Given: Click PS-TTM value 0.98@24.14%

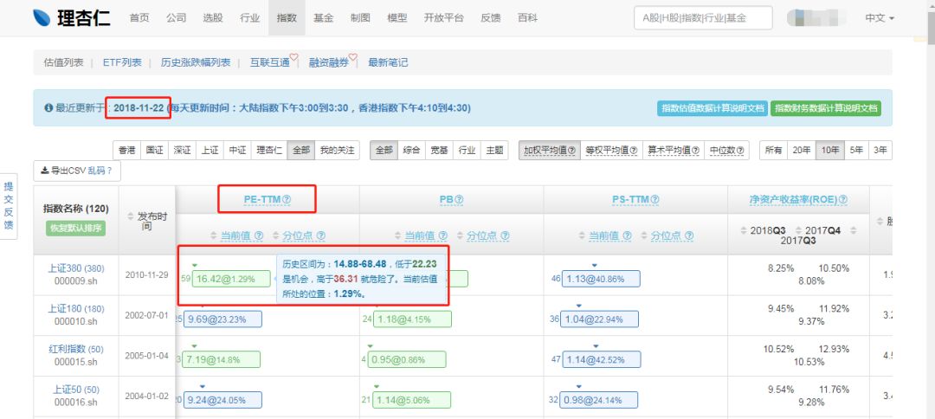Looking at the screenshot, I should click(x=599, y=400).
